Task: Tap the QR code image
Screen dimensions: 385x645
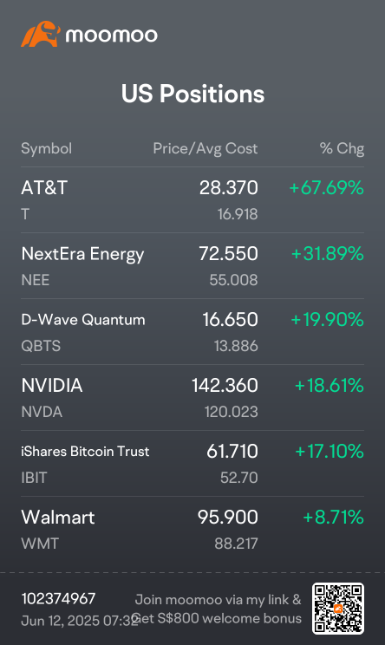Action: tap(338, 609)
